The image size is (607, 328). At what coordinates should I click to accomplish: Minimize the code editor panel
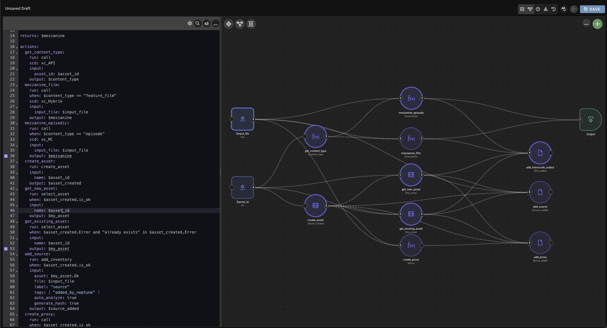215,23
